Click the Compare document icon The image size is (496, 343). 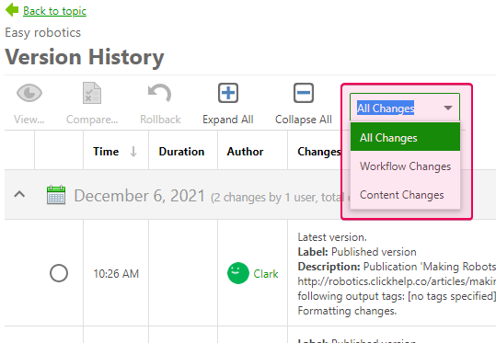[x=92, y=93]
